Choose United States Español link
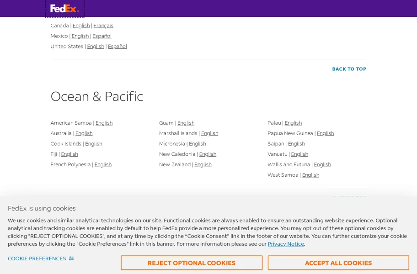The width and height of the screenshot is (417, 274). click(117, 46)
